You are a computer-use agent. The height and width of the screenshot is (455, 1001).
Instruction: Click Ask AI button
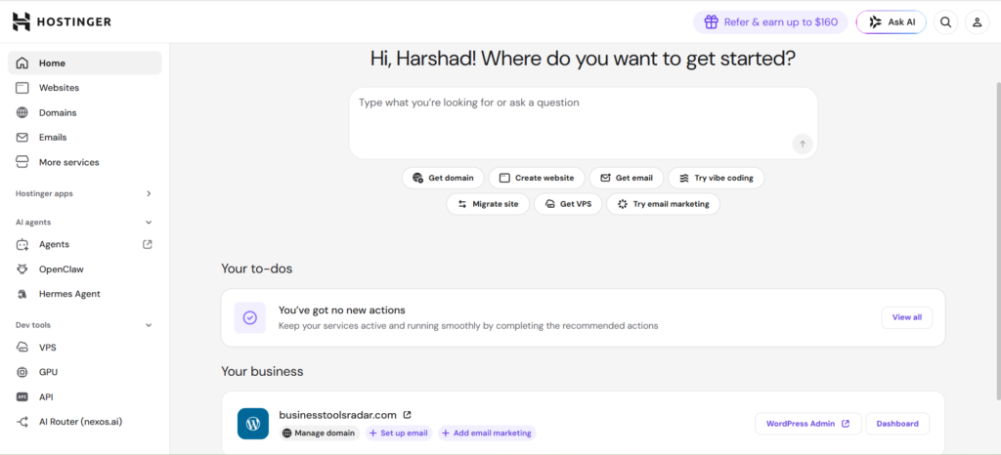click(x=892, y=22)
